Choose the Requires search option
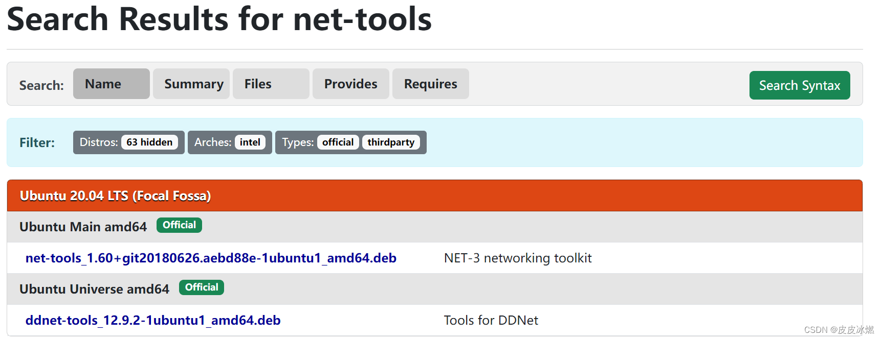This screenshot has width=882, height=339. click(x=431, y=84)
